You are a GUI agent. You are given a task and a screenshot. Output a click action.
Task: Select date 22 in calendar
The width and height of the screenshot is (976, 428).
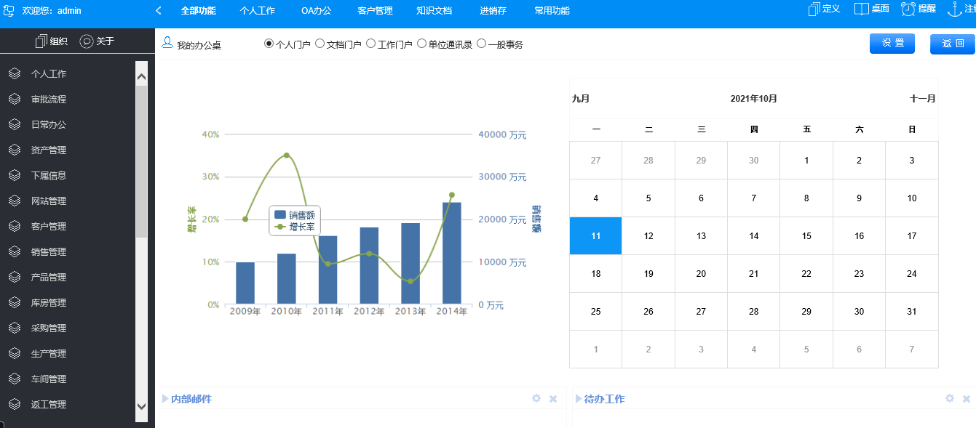(806, 273)
